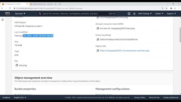Open the notifications bell
This screenshot has width=181, height=102.
point(134,14)
